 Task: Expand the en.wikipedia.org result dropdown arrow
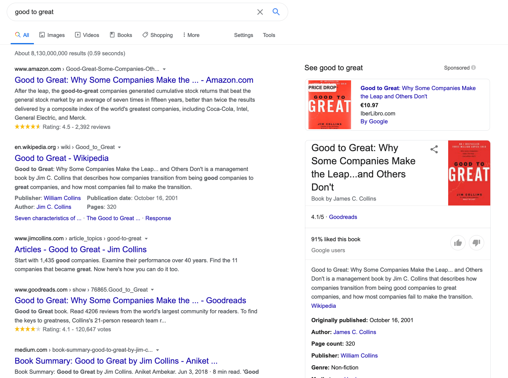(119, 147)
